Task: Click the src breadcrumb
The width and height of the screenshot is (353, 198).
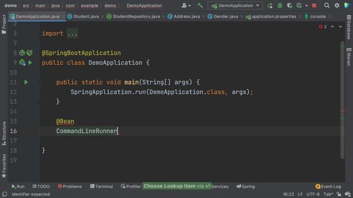Action: click(26, 5)
